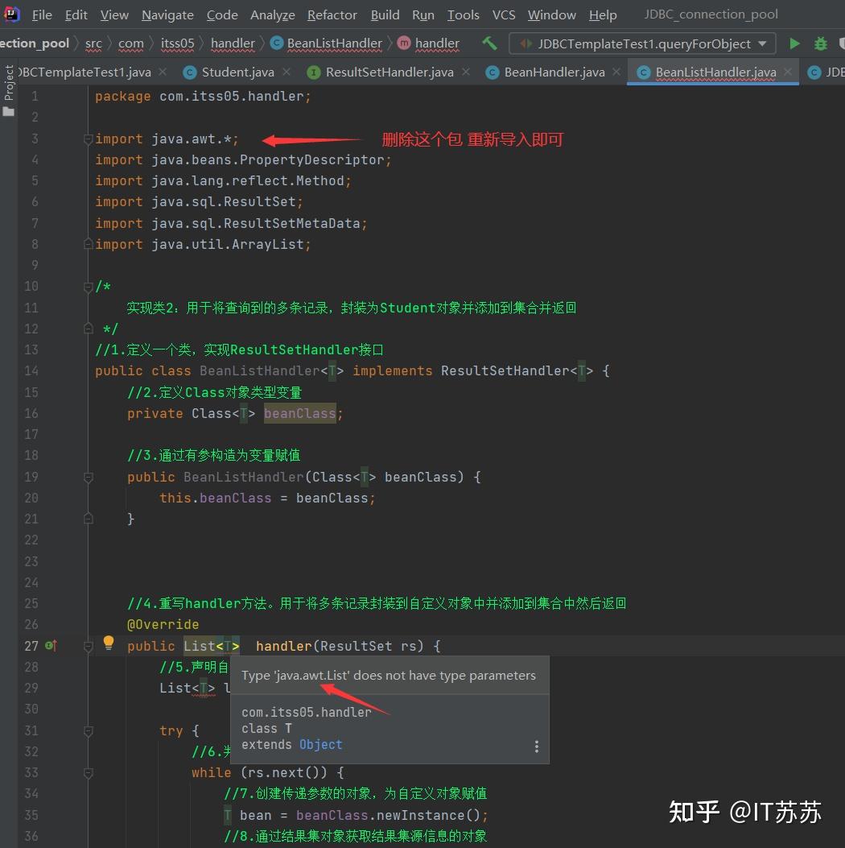Image resolution: width=845 pixels, height=848 pixels.
Task: Click the implements-method gutter icon on line 27
Action: pos(52,646)
